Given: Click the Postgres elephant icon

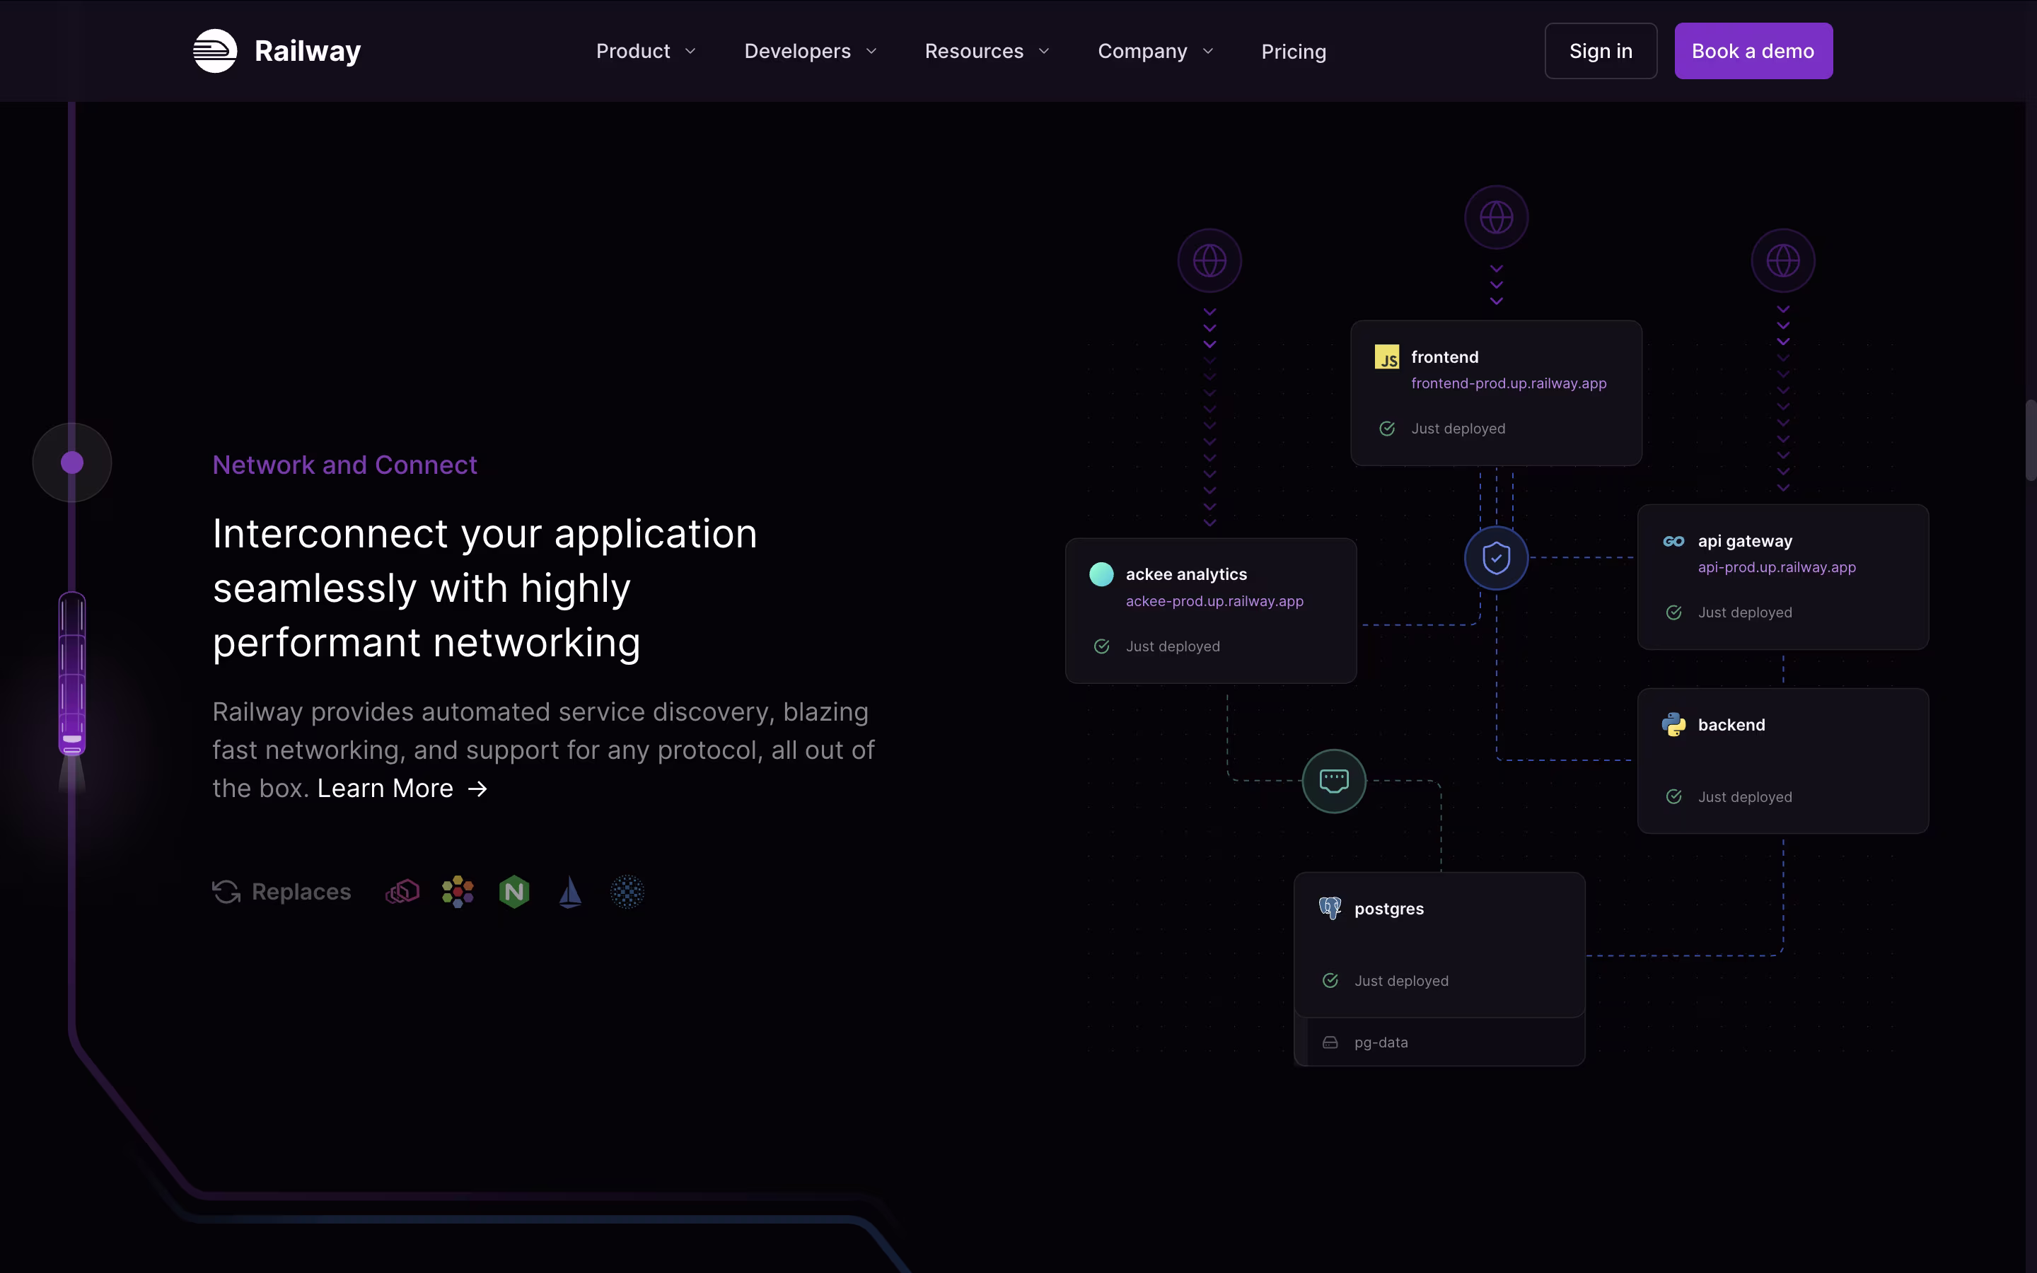Looking at the screenshot, I should pos(1330,909).
